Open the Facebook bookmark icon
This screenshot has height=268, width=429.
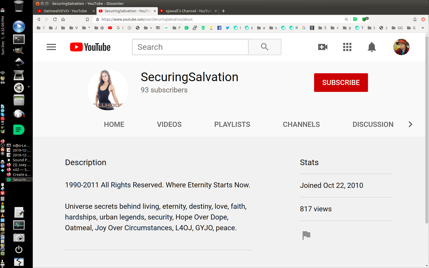(x=219, y=28)
